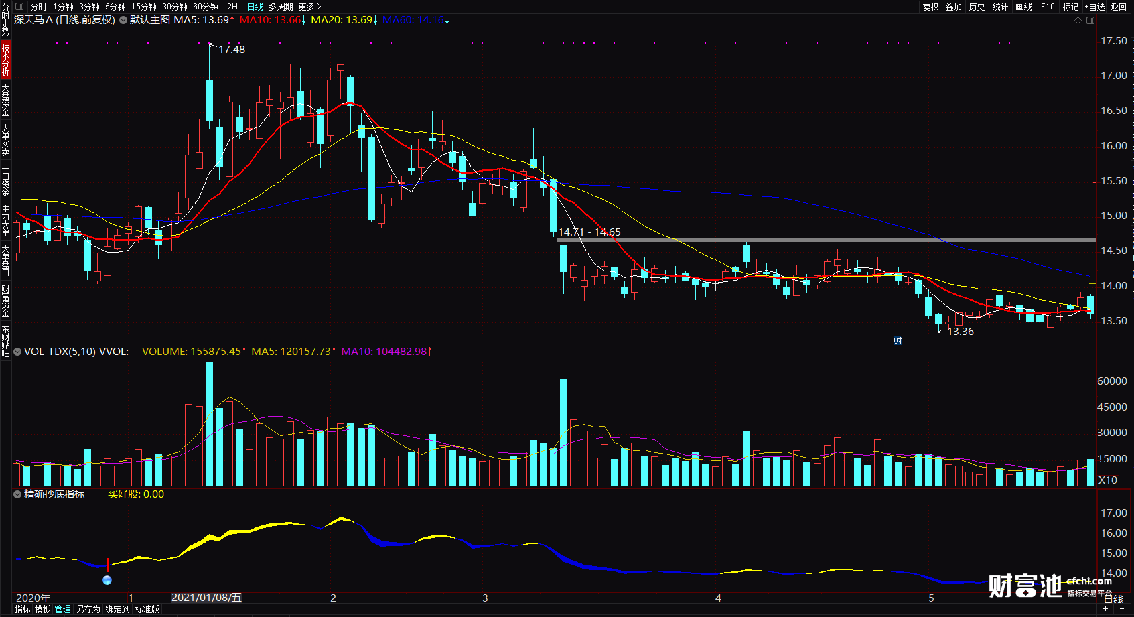The height and width of the screenshot is (617, 1134).
Task: Click the 2021/01/08/五 date marker
Action: (206, 598)
